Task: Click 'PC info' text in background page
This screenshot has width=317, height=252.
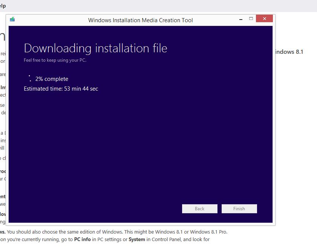Action: point(83,240)
